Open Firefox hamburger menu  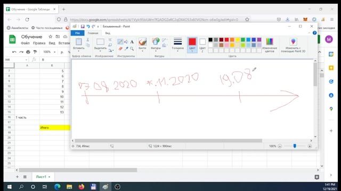click(332, 20)
